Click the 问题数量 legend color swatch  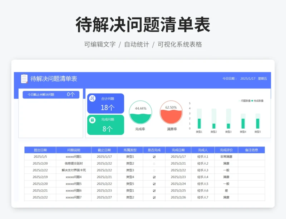click(x=240, y=101)
